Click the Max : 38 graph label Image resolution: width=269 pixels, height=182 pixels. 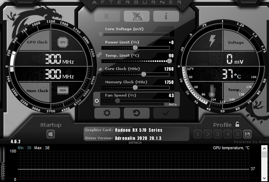(42, 148)
